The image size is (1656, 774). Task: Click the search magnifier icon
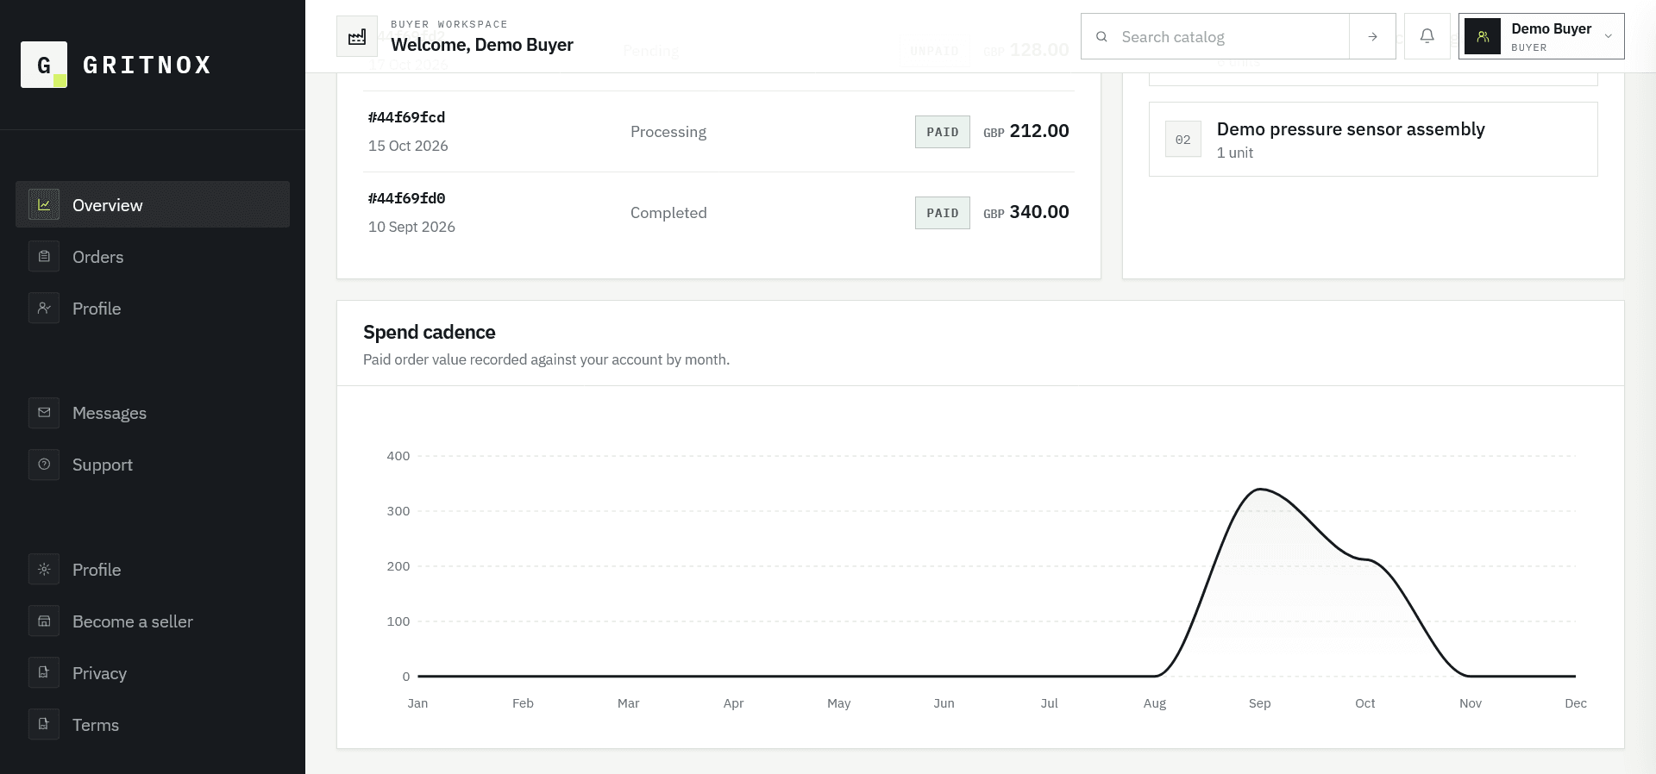pyautogui.click(x=1101, y=37)
